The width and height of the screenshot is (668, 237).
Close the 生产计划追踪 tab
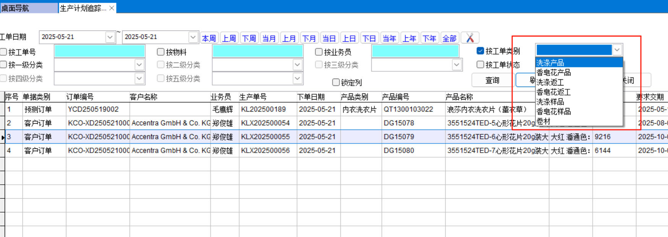[x=112, y=8]
